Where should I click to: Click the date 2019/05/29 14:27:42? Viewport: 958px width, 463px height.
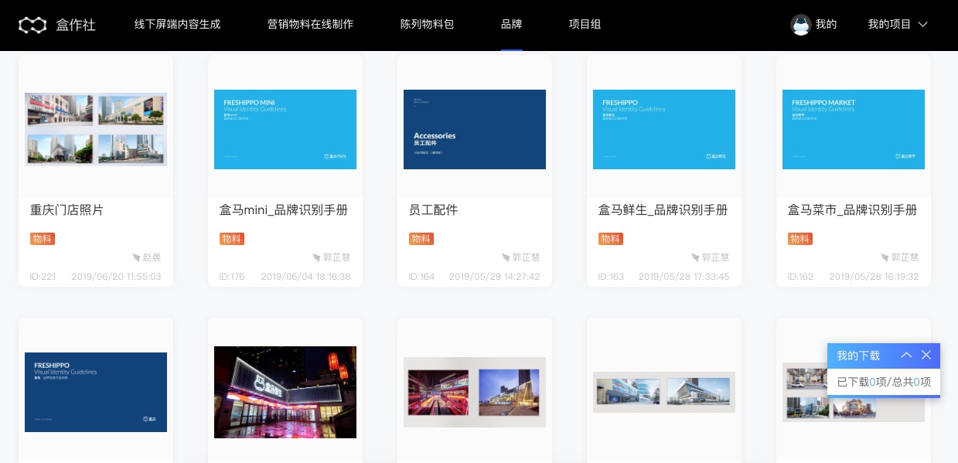(495, 277)
